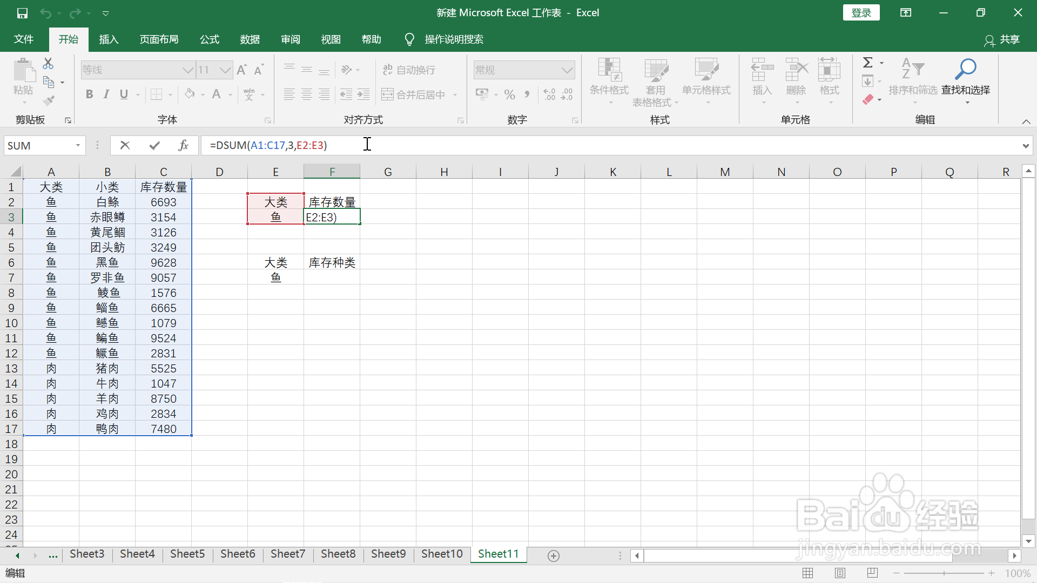Click the phonetic guide wén icon
The image size is (1037, 583).
click(249, 94)
